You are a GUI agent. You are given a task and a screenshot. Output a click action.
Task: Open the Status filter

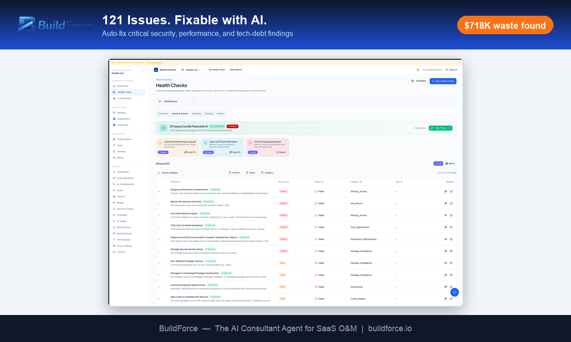pyautogui.click(x=250, y=173)
